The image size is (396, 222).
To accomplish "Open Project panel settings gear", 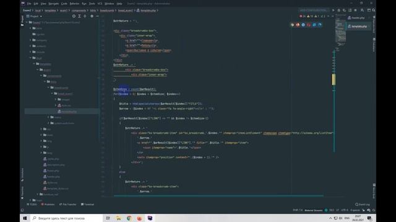I will [x=92, y=16].
